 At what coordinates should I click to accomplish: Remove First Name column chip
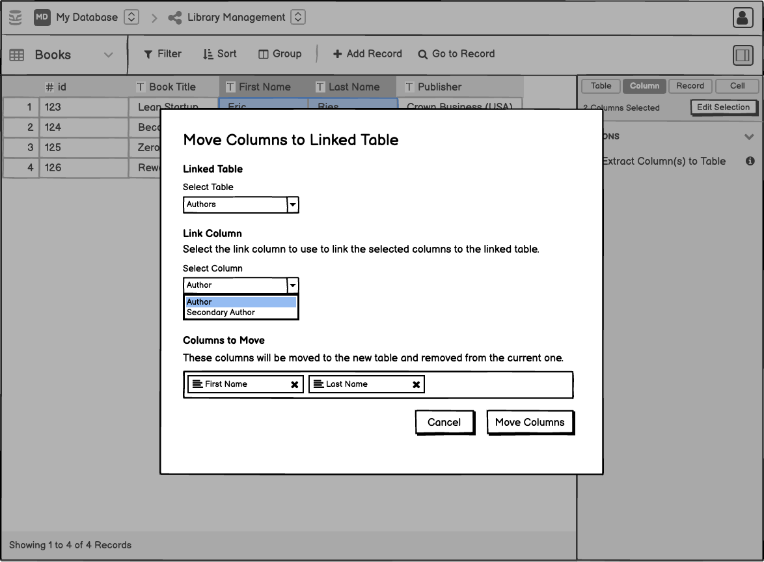pos(294,385)
